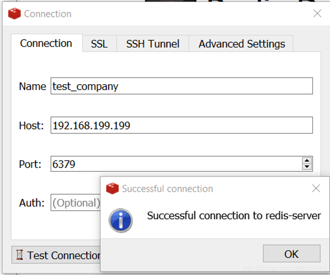Switch to the SSL tab
330x275 pixels.
[x=99, y=44]
